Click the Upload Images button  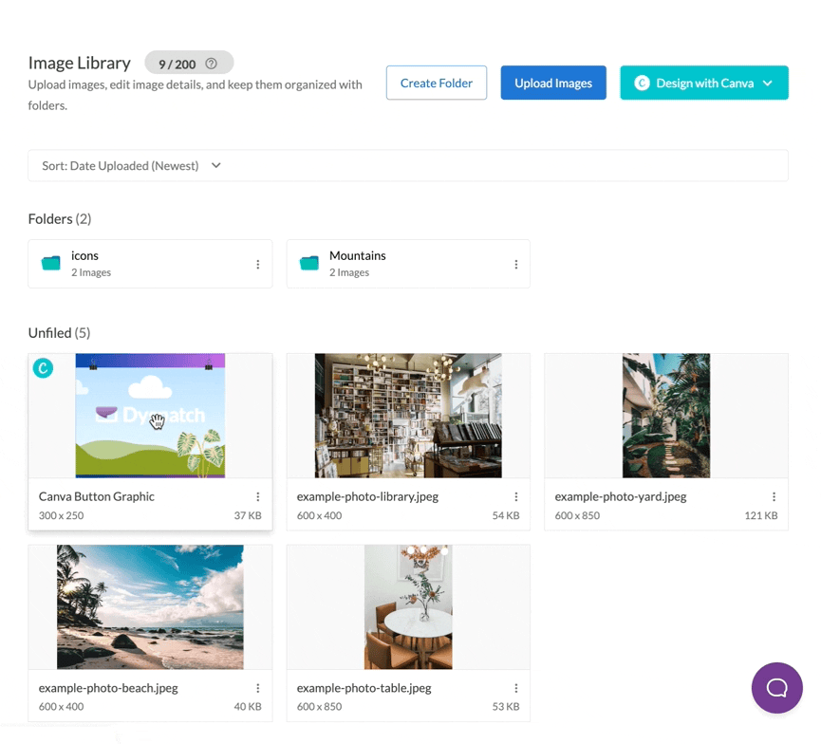(x=553, y=83)
